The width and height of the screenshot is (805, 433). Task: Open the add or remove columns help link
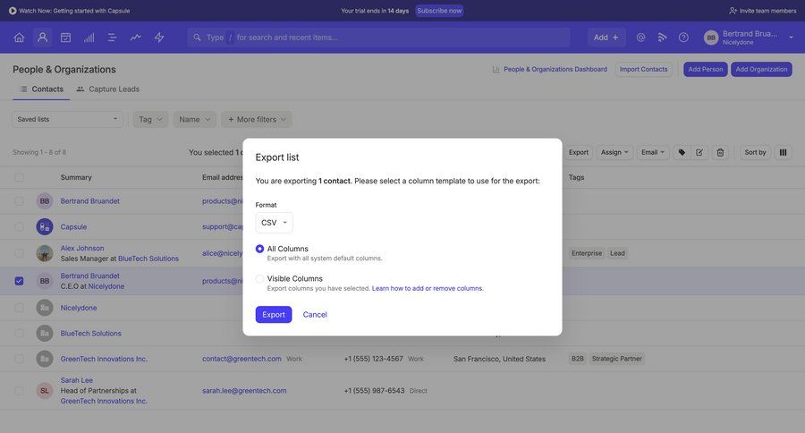(x=428, y=289)
